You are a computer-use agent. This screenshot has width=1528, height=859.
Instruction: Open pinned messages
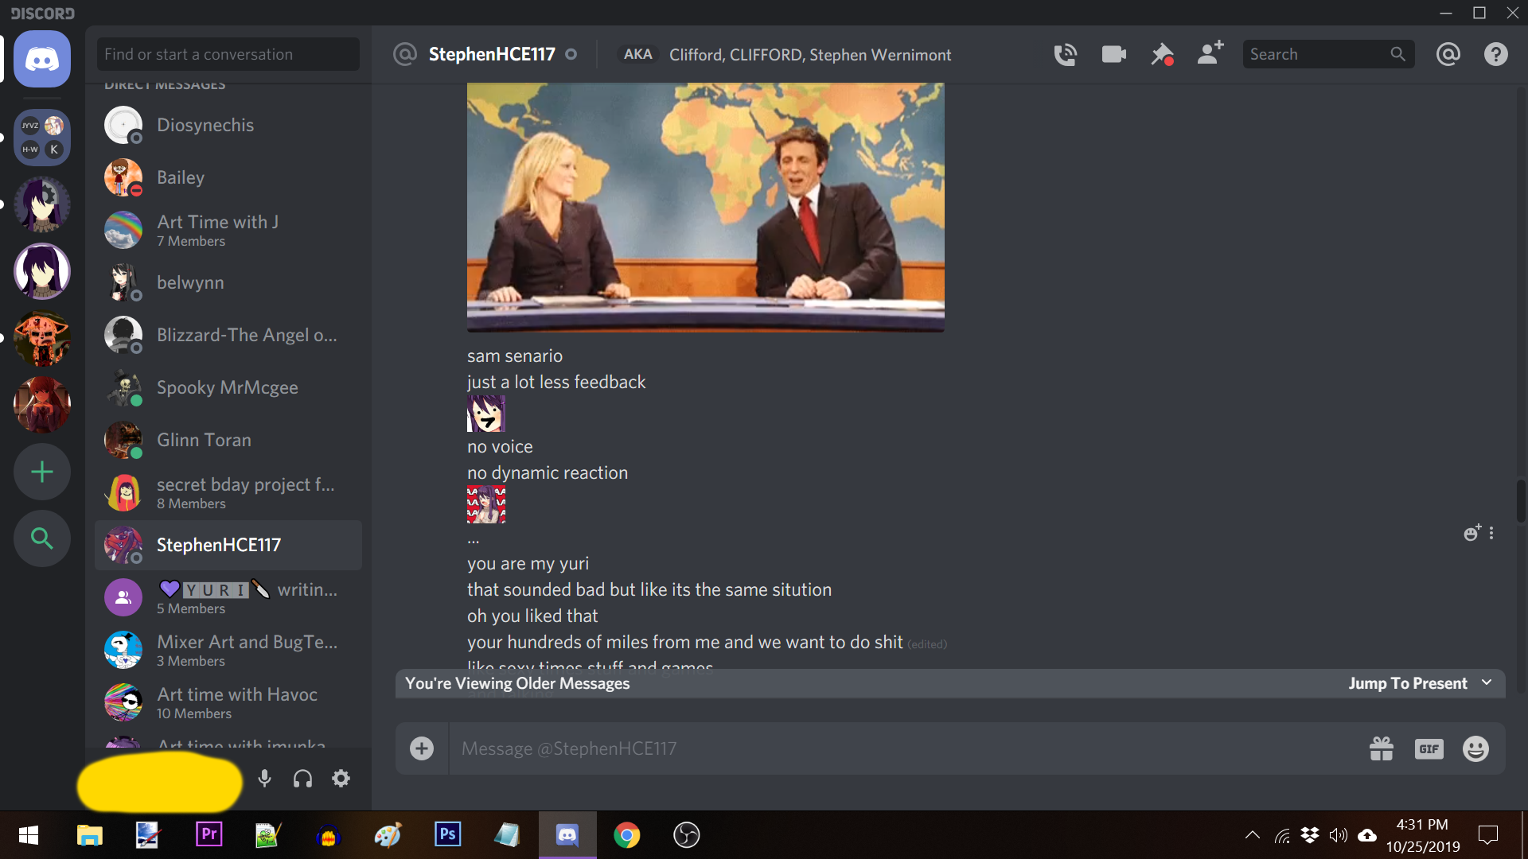pyautogui.click(x=1162, y=54)
